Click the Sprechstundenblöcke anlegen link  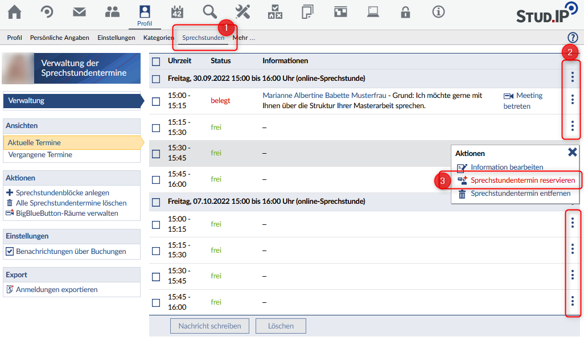tap(62, 193)
